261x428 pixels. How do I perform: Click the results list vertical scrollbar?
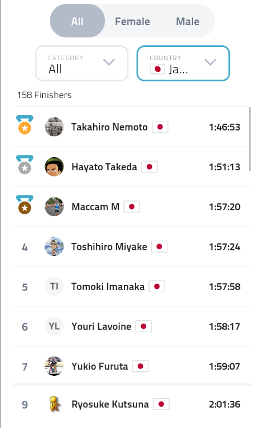pos(250,139)
